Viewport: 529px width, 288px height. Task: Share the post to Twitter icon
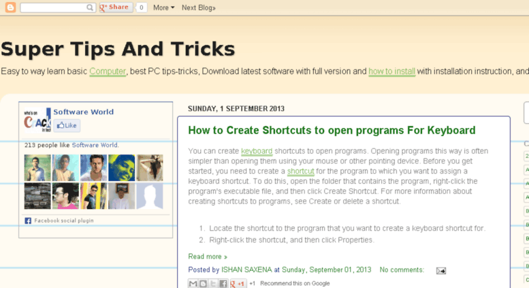click(x=213, y=283)
